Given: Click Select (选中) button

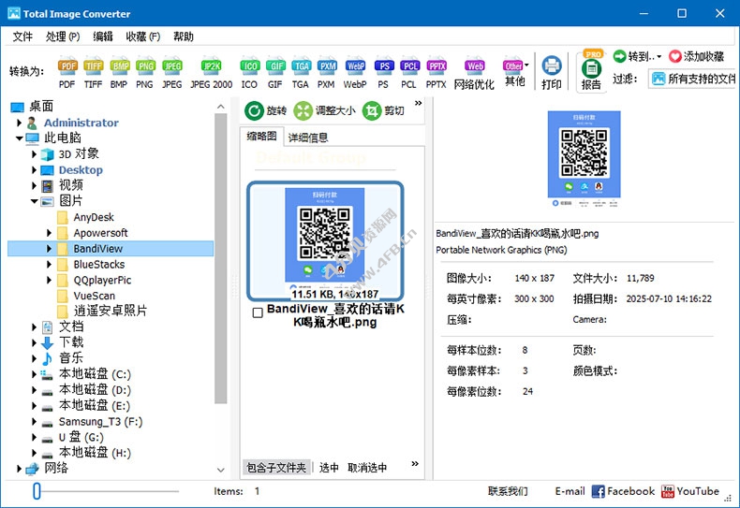Looking at the screenshot, I should (x=329, y=468).
